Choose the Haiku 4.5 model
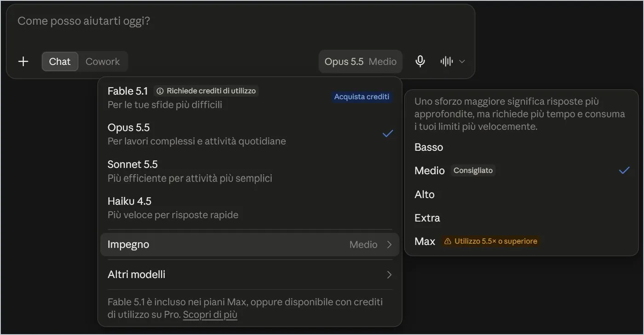This screenshot has height=335, width=644. pos(250,207)
